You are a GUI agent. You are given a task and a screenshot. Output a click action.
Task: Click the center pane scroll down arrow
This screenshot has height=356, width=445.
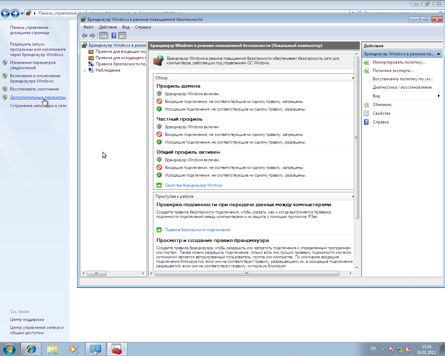356,268
